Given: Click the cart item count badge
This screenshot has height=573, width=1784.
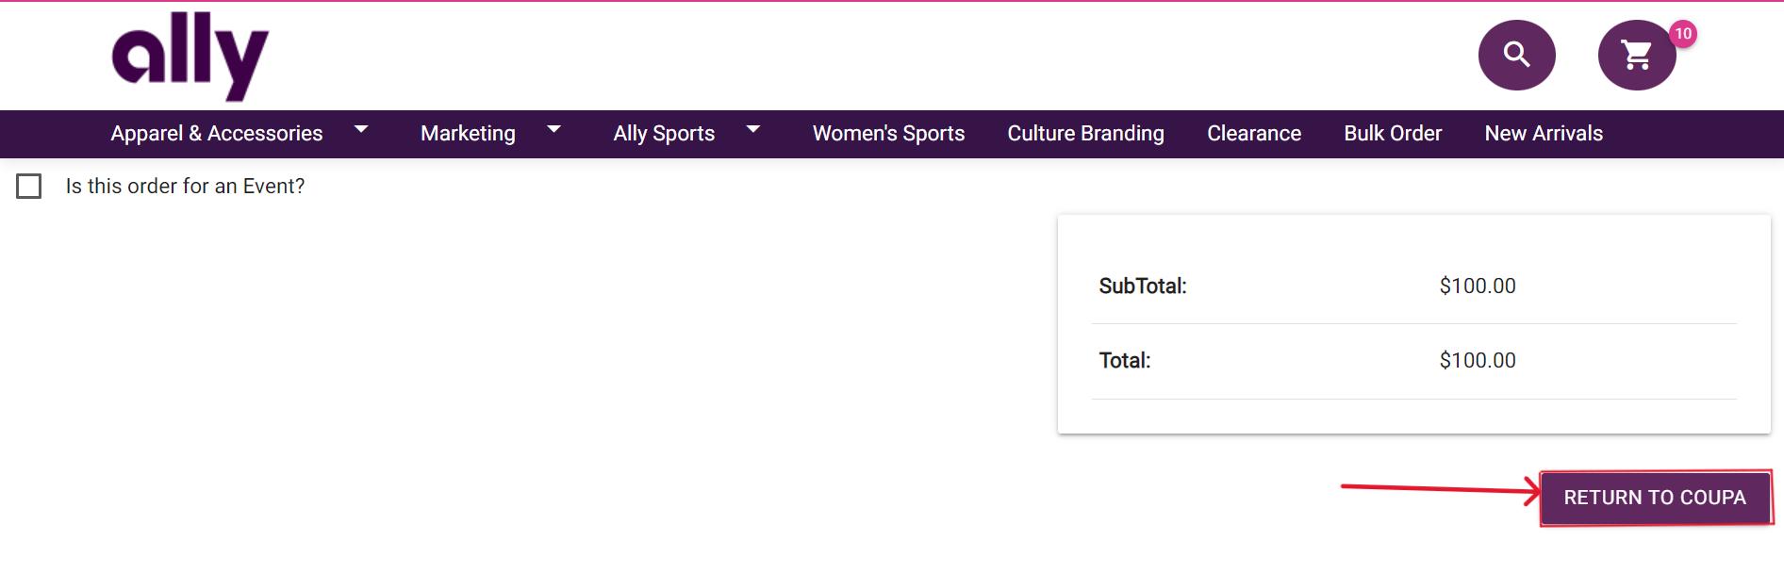Looking at the screenshot, I should click(x=1683, y=34).
